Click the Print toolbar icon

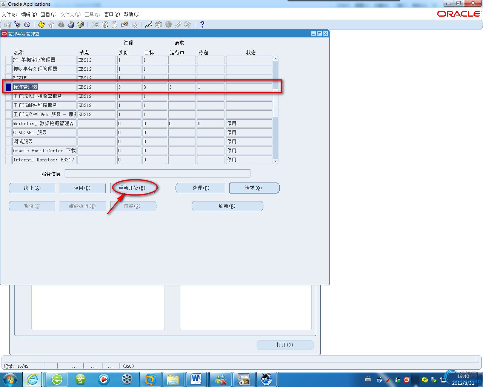pyautogui.click(x=71, y=25)
